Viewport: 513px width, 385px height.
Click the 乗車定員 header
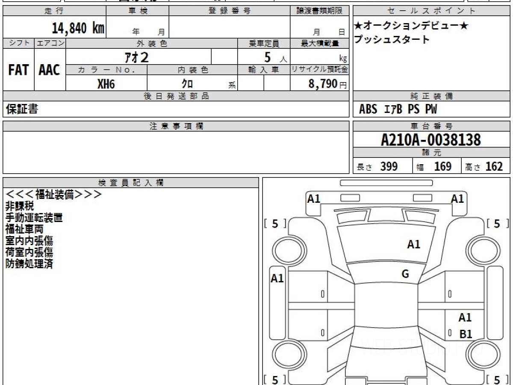point(264,43)
